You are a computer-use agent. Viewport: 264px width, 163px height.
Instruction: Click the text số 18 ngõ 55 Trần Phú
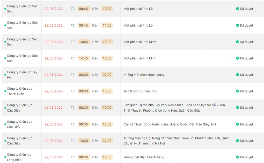point(140,91)
